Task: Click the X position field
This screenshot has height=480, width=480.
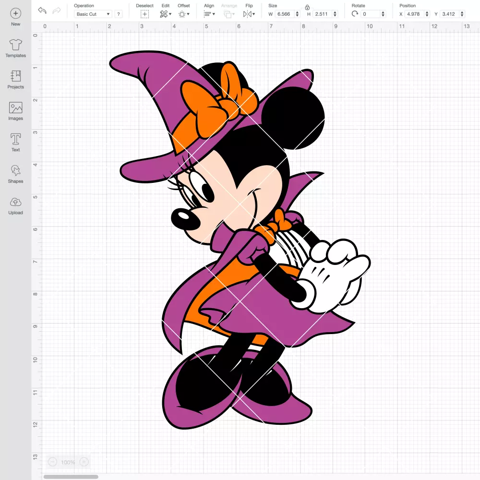Action: pyautogui.click(x=415, y=14)
